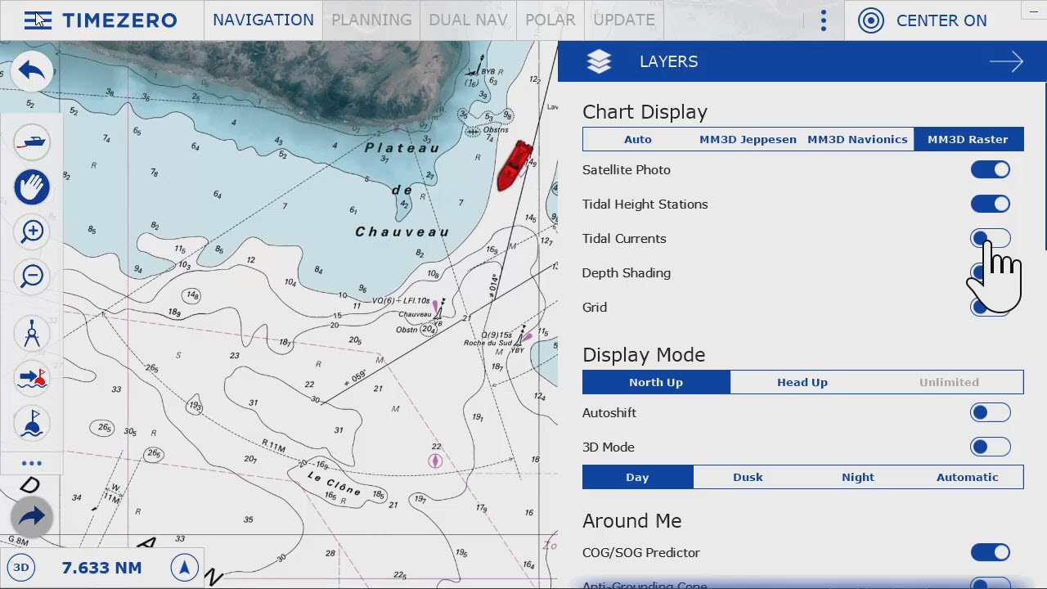Click the zoom in magnifier tool
Viewport: 1047px width, 589px height.
tap(31, 232)
